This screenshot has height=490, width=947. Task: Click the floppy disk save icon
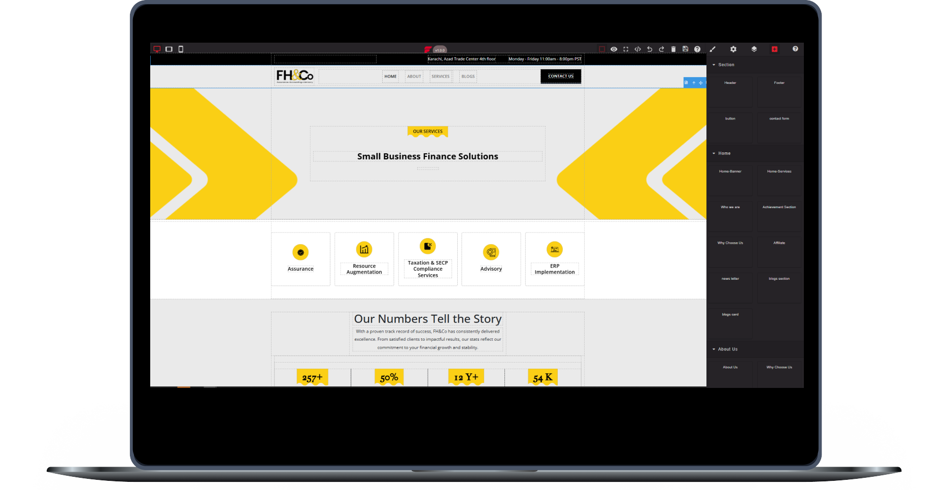685,49
